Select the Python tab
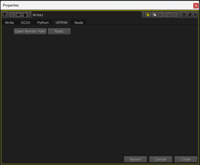This screenshot has width=200, height=165. click(x=43, y=23)
